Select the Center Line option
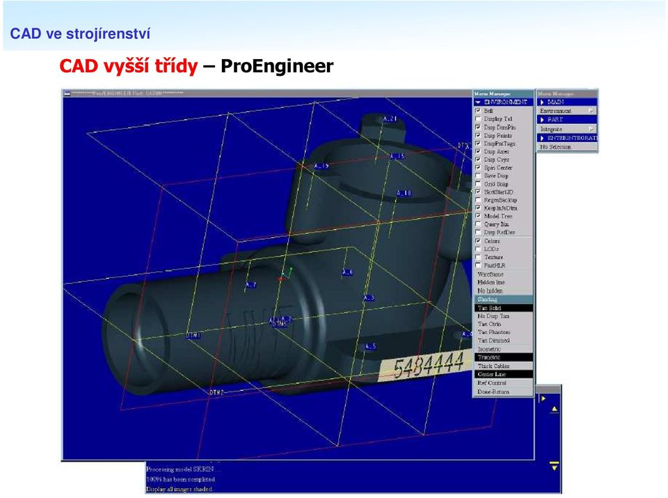The width and height of the screenshot is (668, 498). coord(503,374)
